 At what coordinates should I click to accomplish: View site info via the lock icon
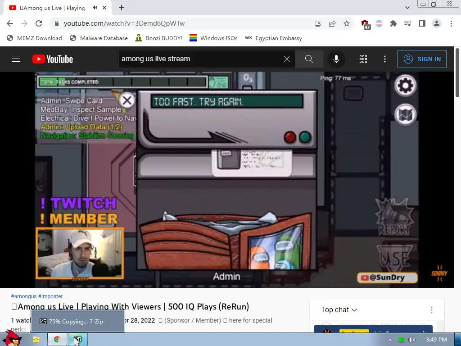click(57, 23)
